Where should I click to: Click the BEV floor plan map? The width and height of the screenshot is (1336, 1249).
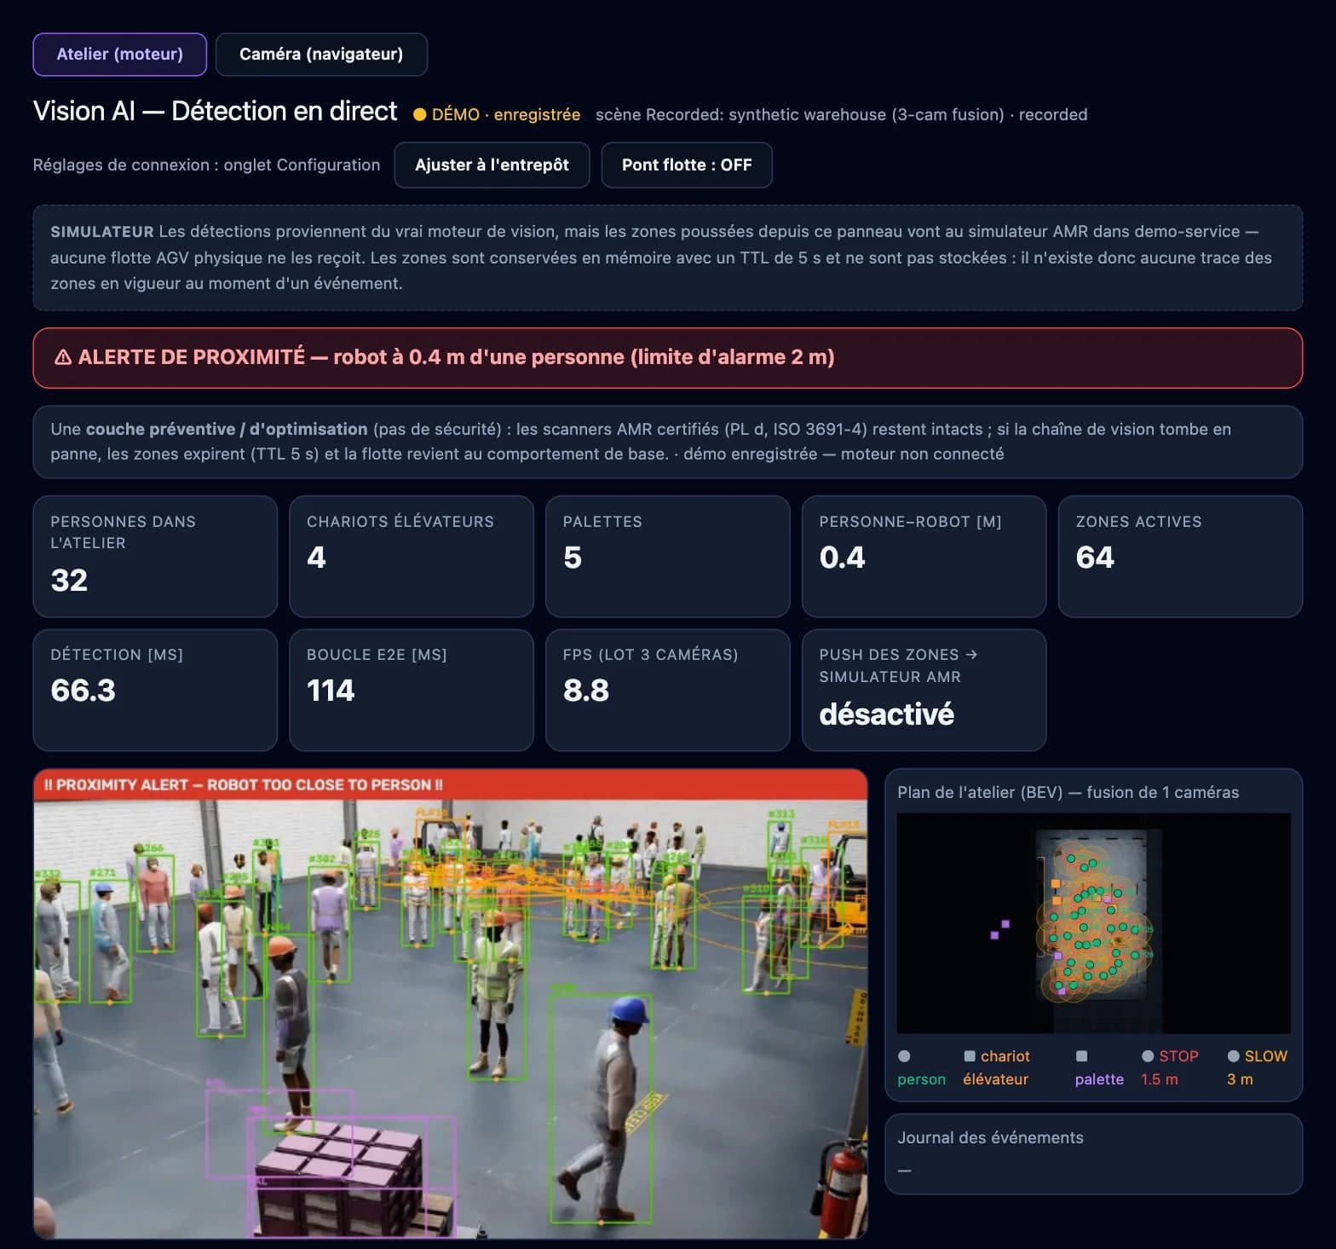pos(1093,923)
